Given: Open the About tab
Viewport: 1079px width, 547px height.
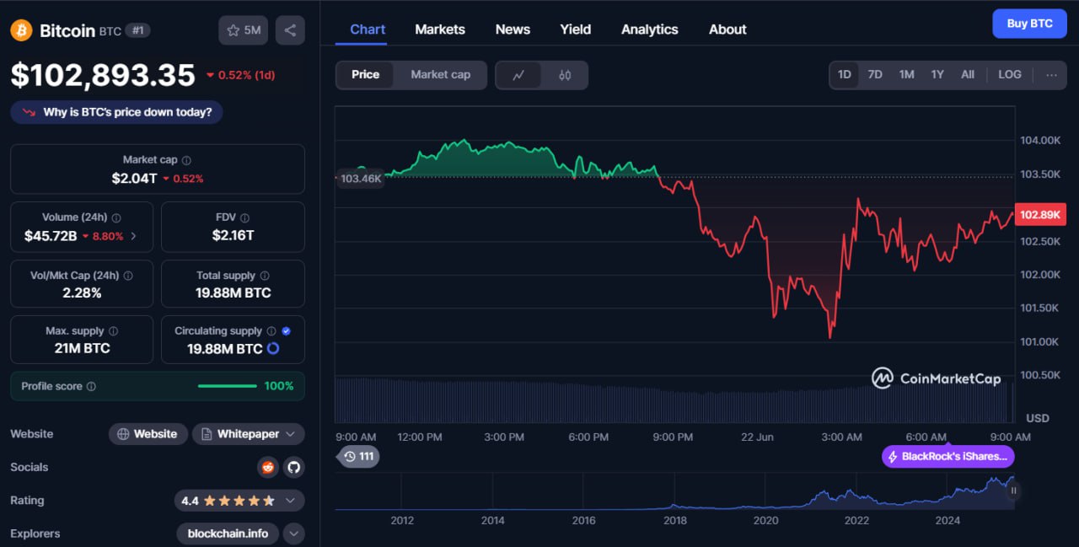Looking at the screenshot, I should (x=727, y=29).
